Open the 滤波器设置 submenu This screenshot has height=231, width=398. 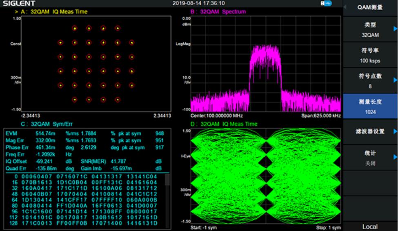coord(370,131)
